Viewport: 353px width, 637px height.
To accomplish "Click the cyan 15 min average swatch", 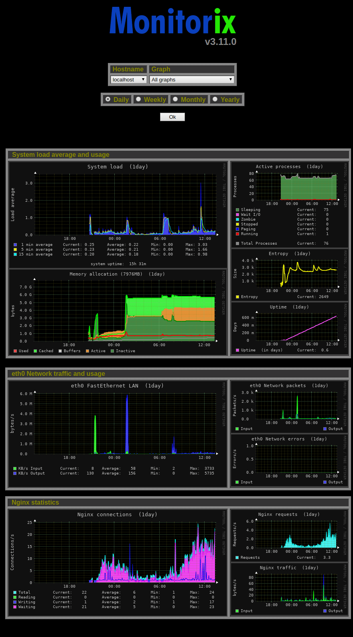I will (15, 254).
